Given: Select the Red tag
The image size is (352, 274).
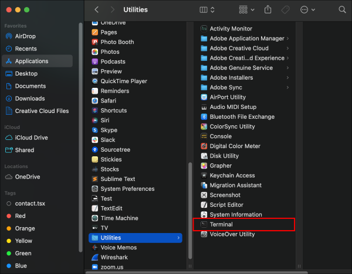Looking at the screenshot, I should (x=37, y=216).
